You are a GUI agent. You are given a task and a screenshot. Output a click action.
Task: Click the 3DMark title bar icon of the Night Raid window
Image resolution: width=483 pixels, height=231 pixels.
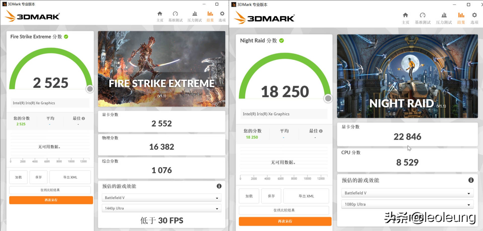click(x=234, y=5)
